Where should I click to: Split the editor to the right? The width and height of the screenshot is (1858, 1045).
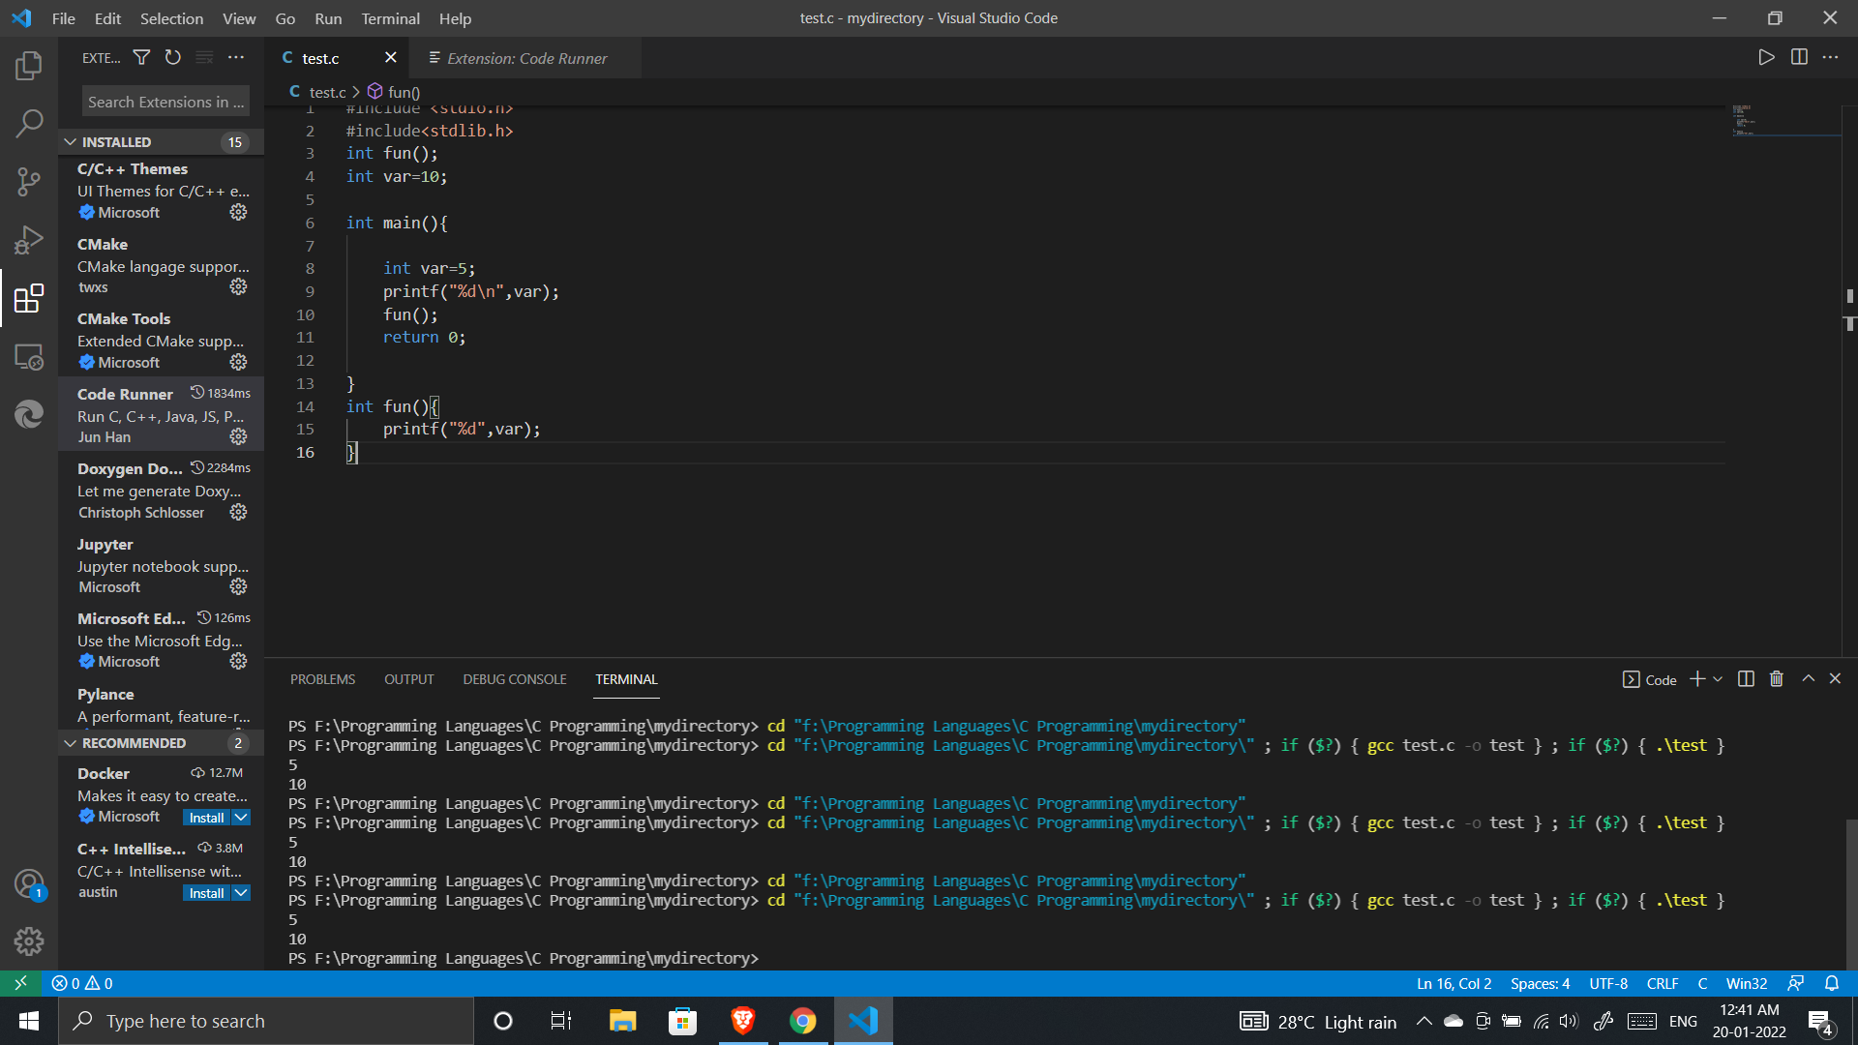click(x=1799, y=57)
